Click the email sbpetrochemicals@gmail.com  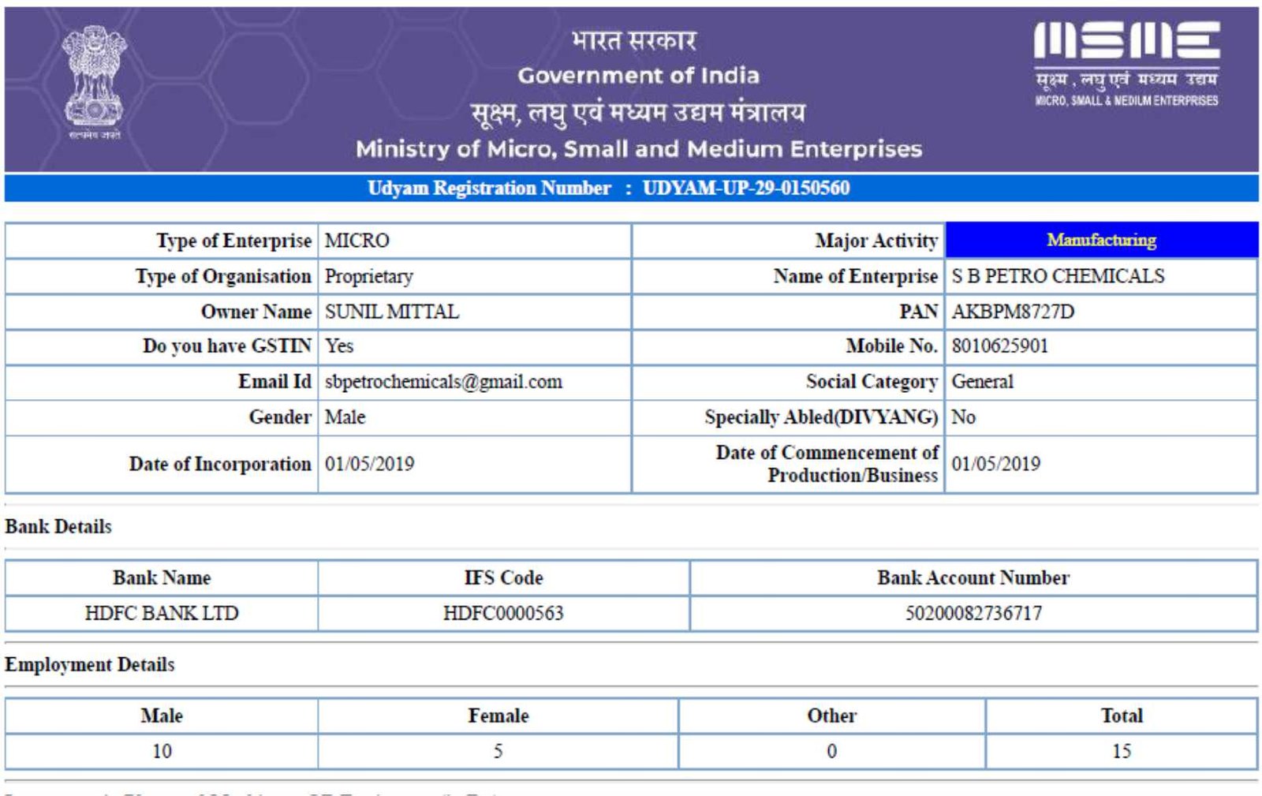click(443, 382)
